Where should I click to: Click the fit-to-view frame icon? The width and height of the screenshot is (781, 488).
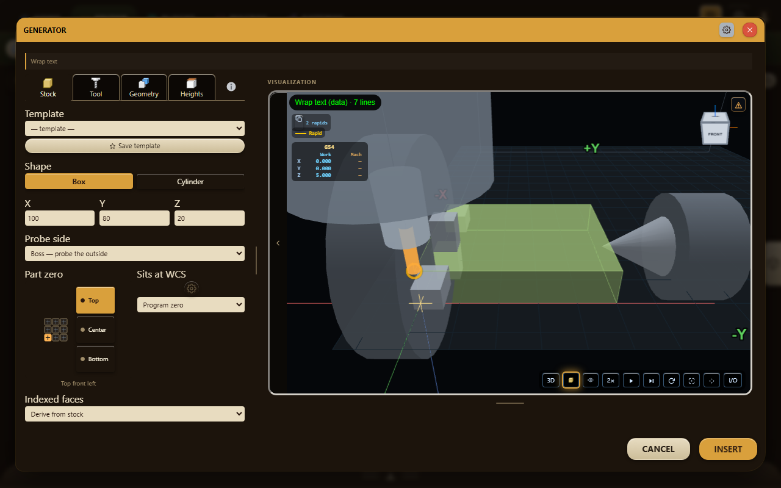point(692,380)
